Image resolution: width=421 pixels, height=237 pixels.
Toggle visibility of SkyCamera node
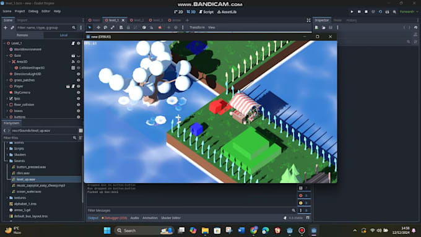79,93
